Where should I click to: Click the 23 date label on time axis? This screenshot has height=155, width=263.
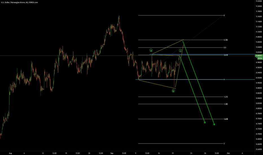[x=191, y=153]
